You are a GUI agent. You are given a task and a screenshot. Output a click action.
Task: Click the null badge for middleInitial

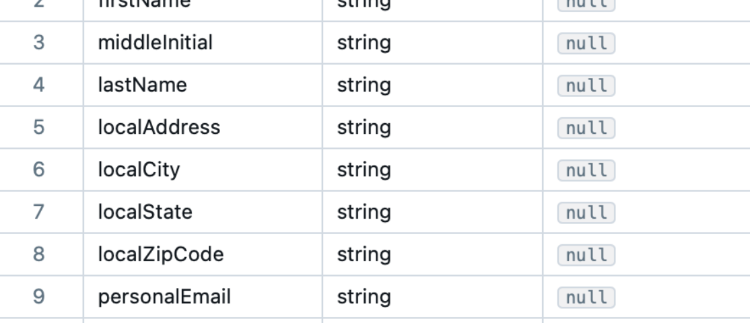[x=586, y=44]
